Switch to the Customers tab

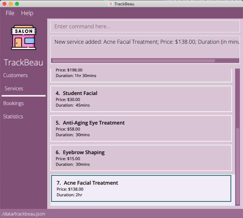click(15, 75)
